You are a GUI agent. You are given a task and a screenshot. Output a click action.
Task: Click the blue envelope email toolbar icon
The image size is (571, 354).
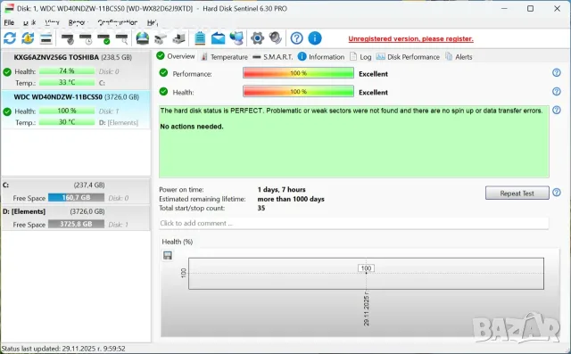(218, 38)
